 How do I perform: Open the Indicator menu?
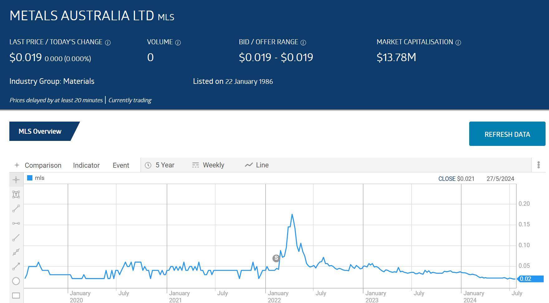tap(86, 165)
